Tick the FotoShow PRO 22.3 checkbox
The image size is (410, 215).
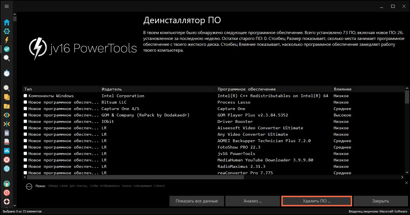pos(25,147)
